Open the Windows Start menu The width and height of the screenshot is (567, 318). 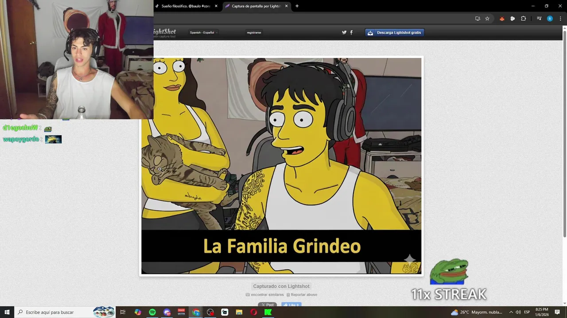click(x=7, y=312)
